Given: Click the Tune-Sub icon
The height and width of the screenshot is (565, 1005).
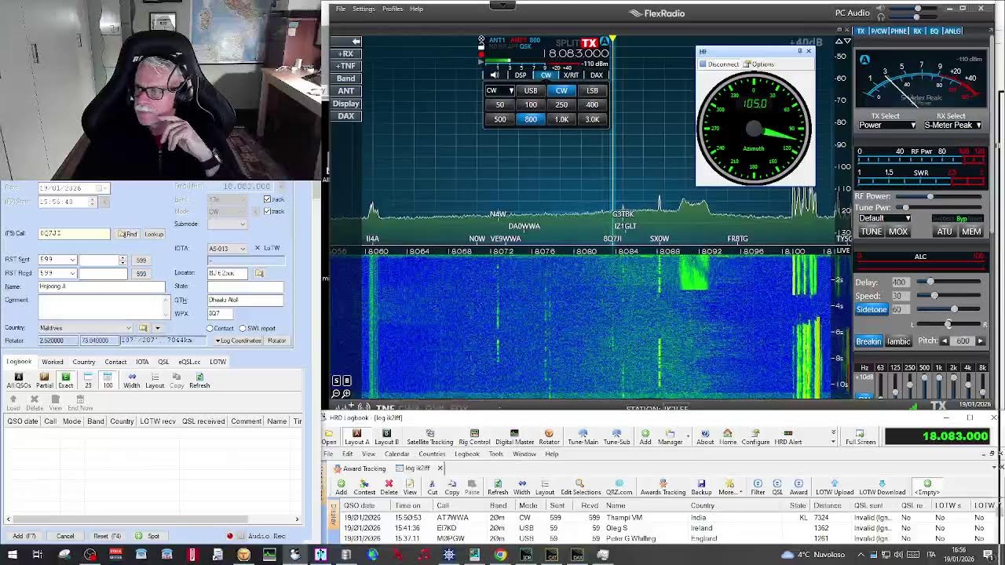Looking at the screenshot, I should (616, 436).
